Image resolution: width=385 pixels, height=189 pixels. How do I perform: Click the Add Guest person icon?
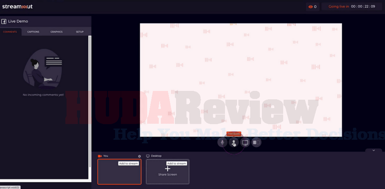[x=234, y=143]
